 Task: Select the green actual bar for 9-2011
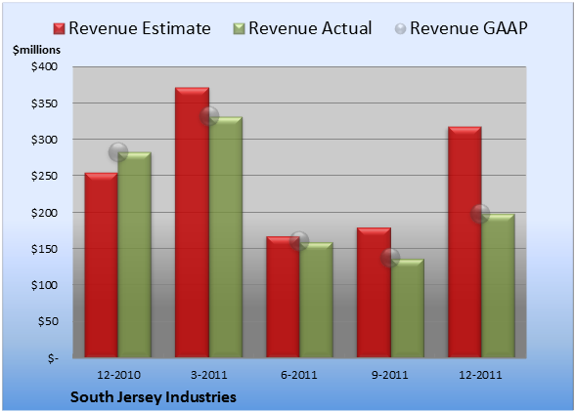click(408, 309)
